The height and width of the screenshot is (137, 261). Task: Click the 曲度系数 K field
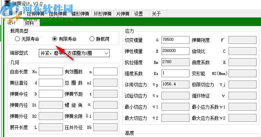point(242,62)
